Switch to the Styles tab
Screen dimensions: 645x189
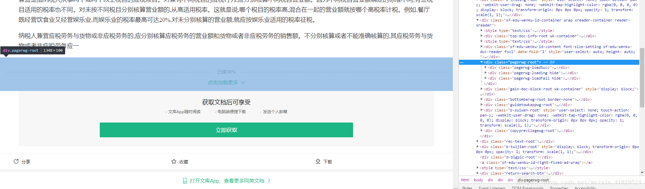(x=467, y=187)
